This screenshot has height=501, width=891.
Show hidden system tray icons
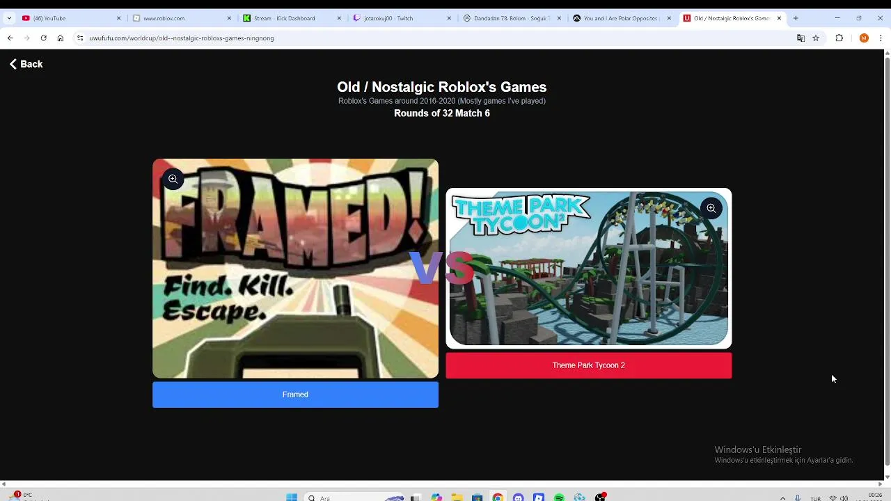[x=783, y=498]
